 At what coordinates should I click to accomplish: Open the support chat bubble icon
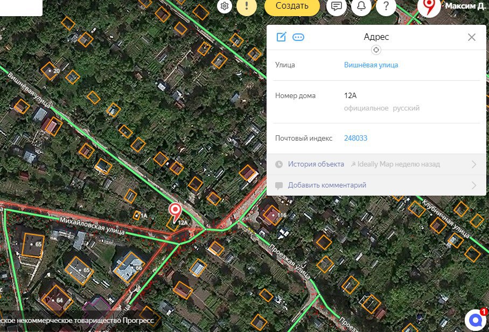476,320
